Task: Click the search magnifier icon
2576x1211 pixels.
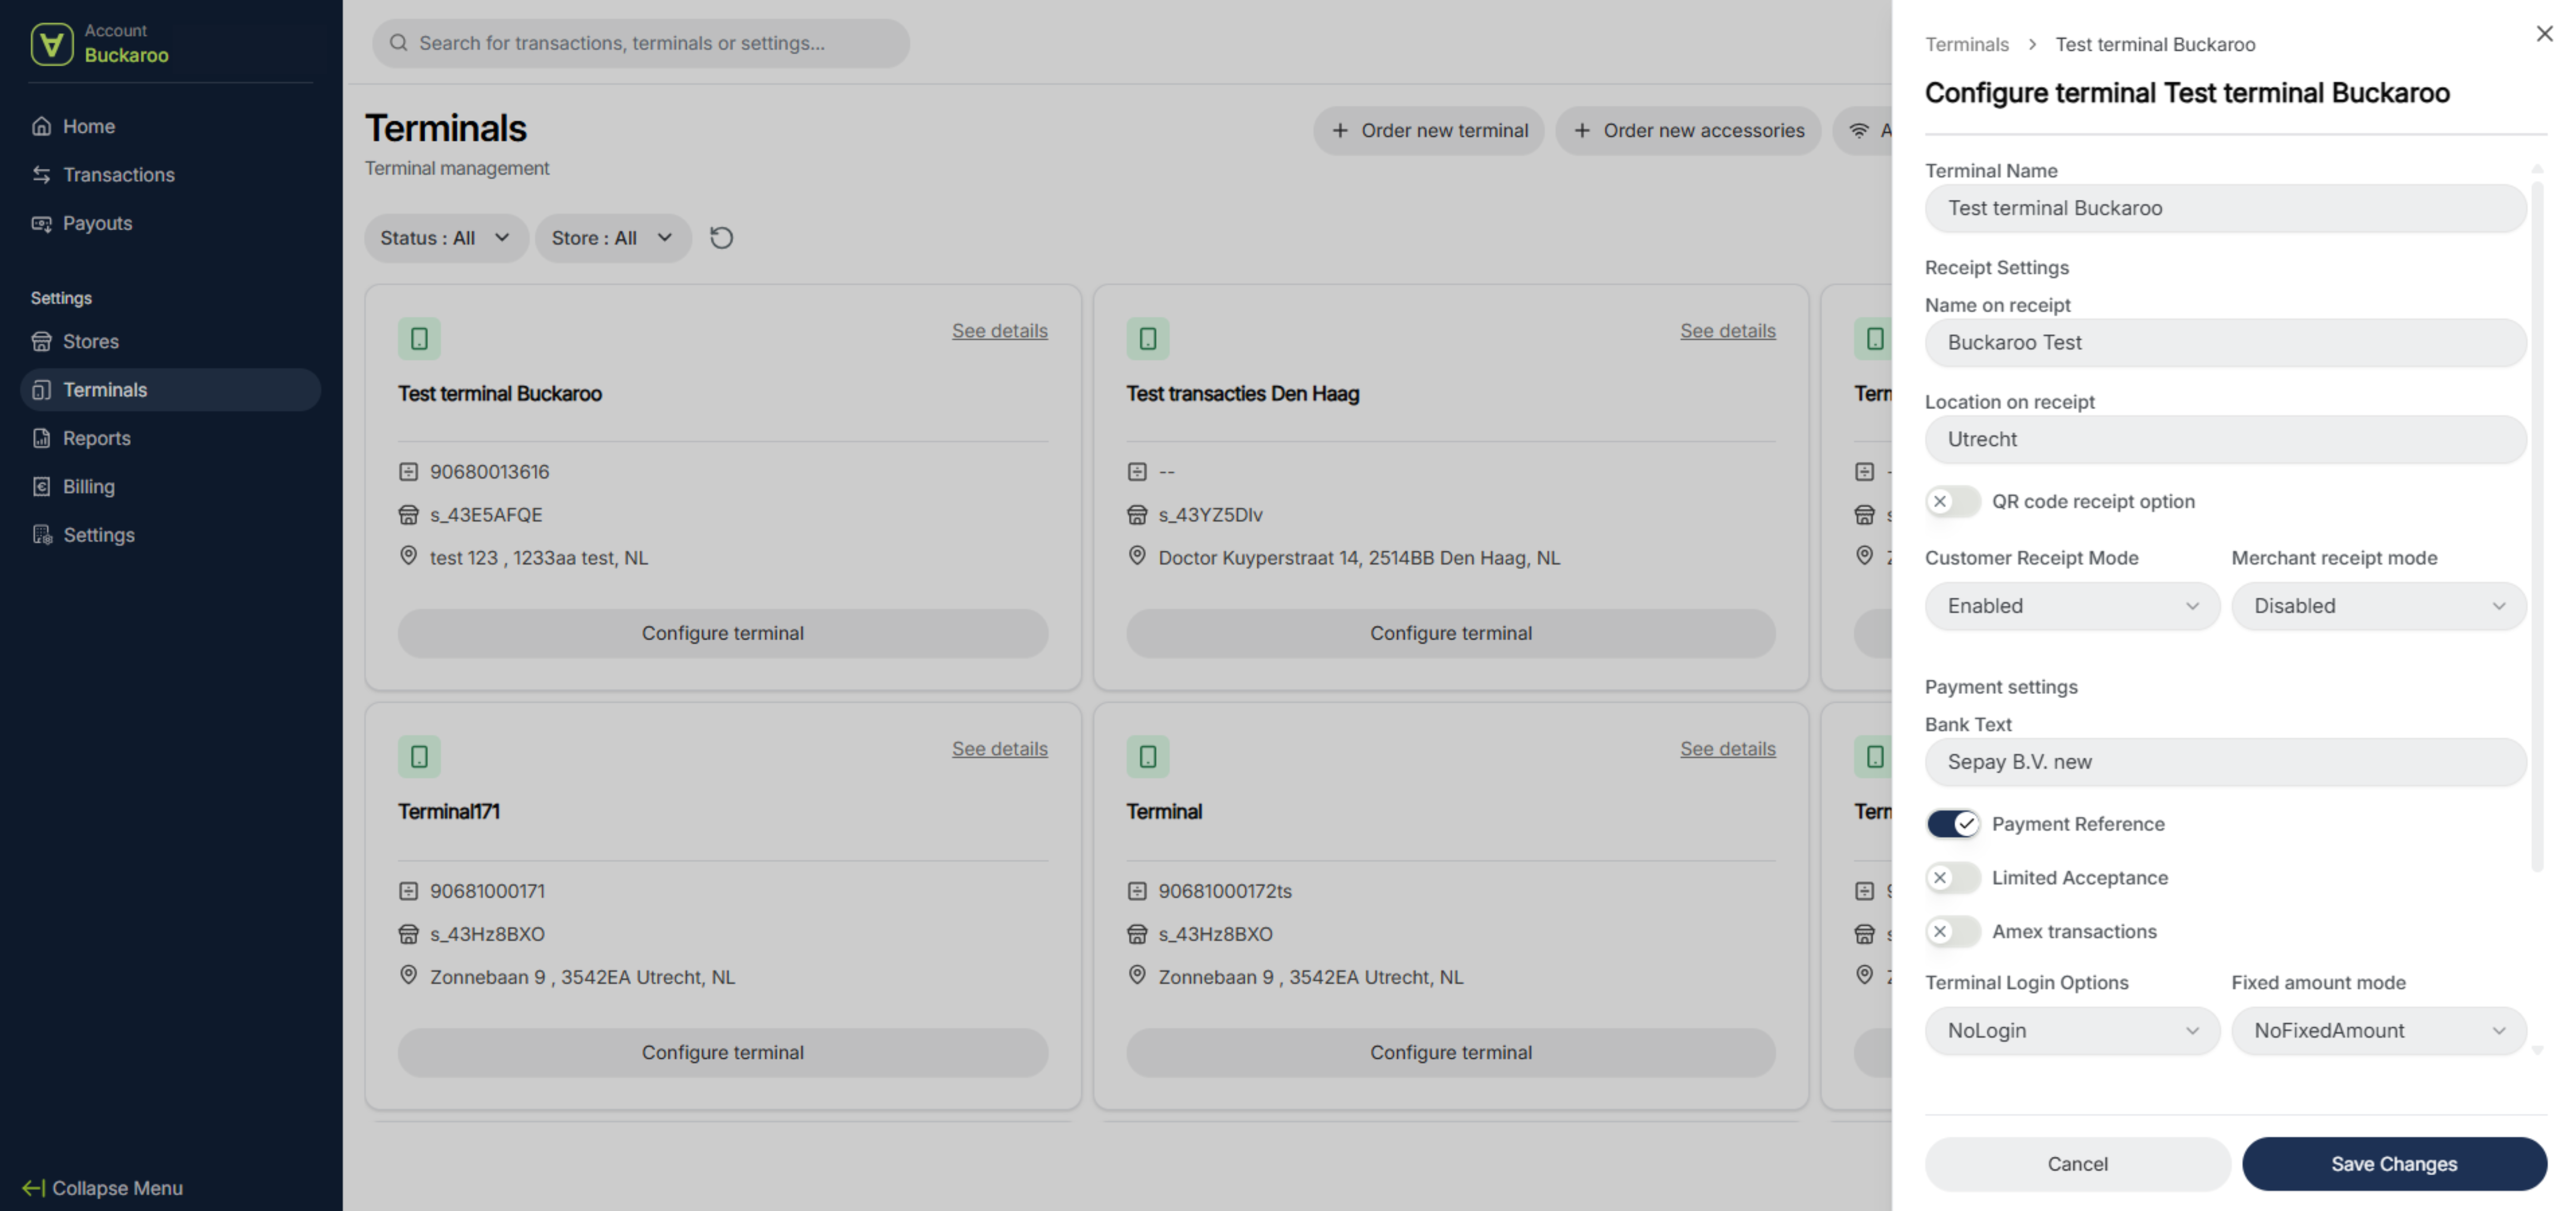Action: 398,43
